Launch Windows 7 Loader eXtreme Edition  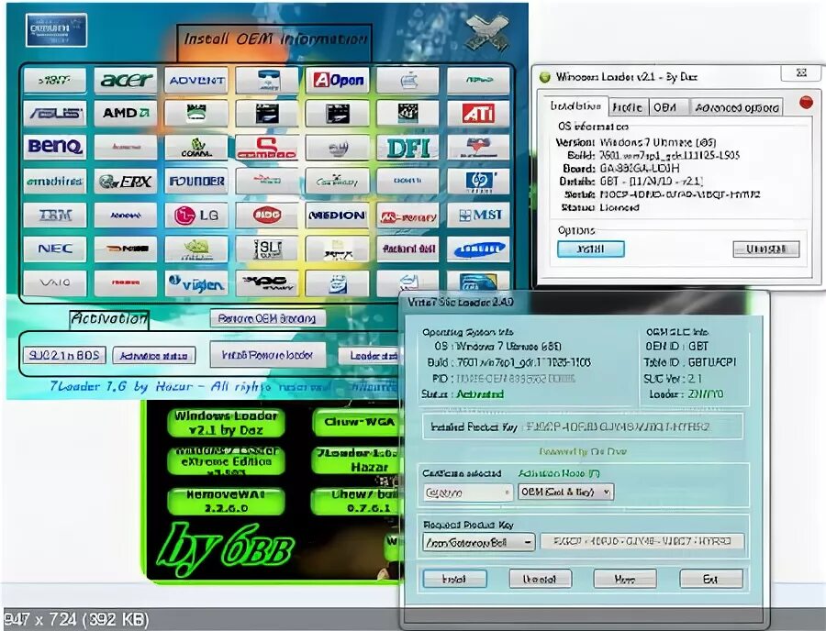[x=226, y=461]
